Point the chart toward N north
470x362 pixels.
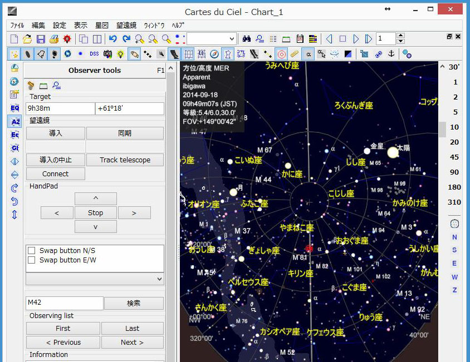click(454, 237)
